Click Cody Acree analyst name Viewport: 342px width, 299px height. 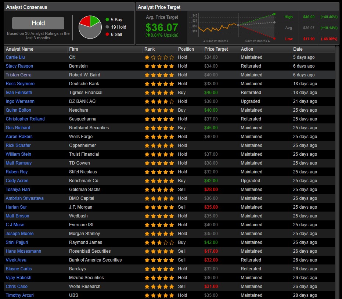17,181
